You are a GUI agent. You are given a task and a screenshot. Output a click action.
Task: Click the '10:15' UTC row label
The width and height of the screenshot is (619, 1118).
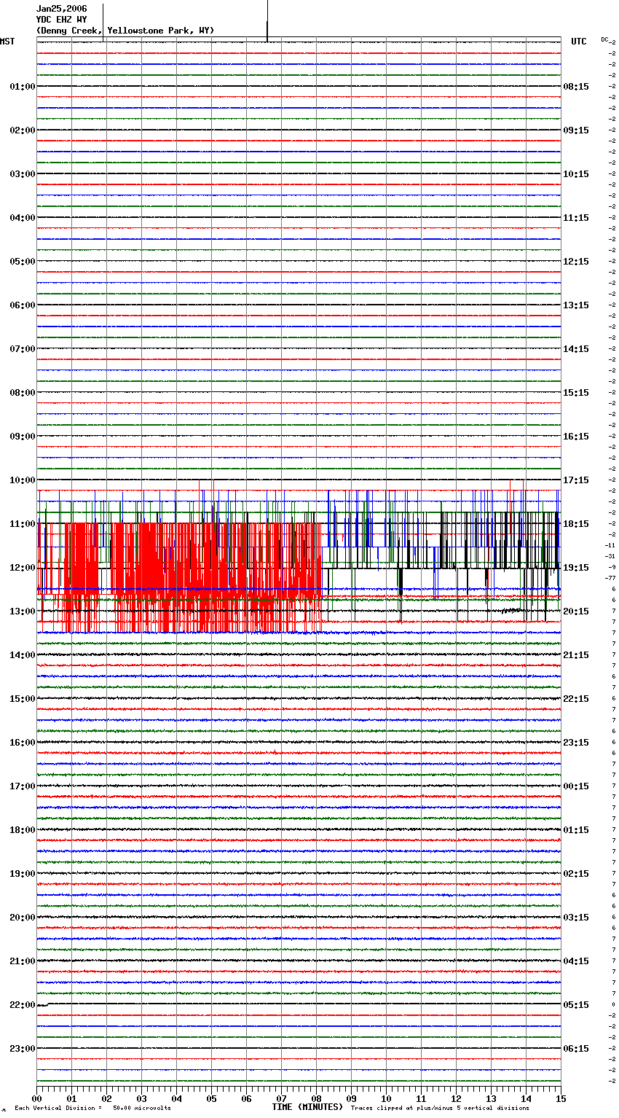click(x=576, y=174)
